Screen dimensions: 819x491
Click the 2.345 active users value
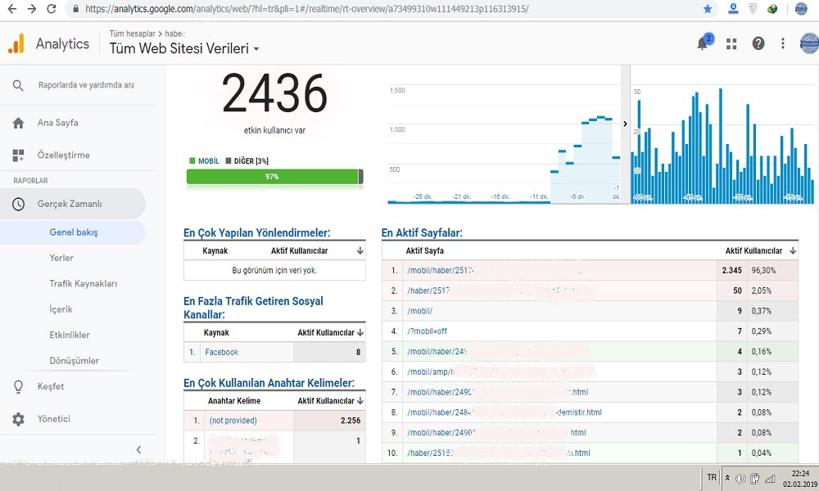coord(731,270)
